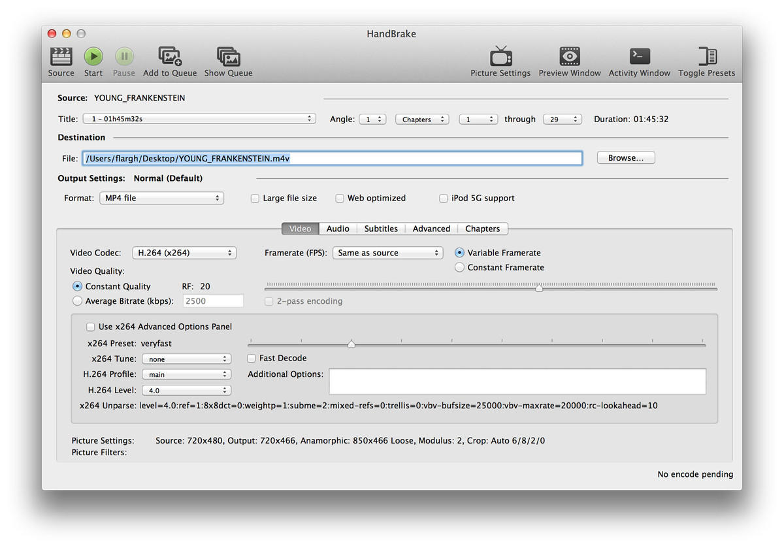Image resolution: width=784 pixels, height=548 pixels.
Task: Check Use x264 Advanced Options Panel
Action: coord(91,327)
